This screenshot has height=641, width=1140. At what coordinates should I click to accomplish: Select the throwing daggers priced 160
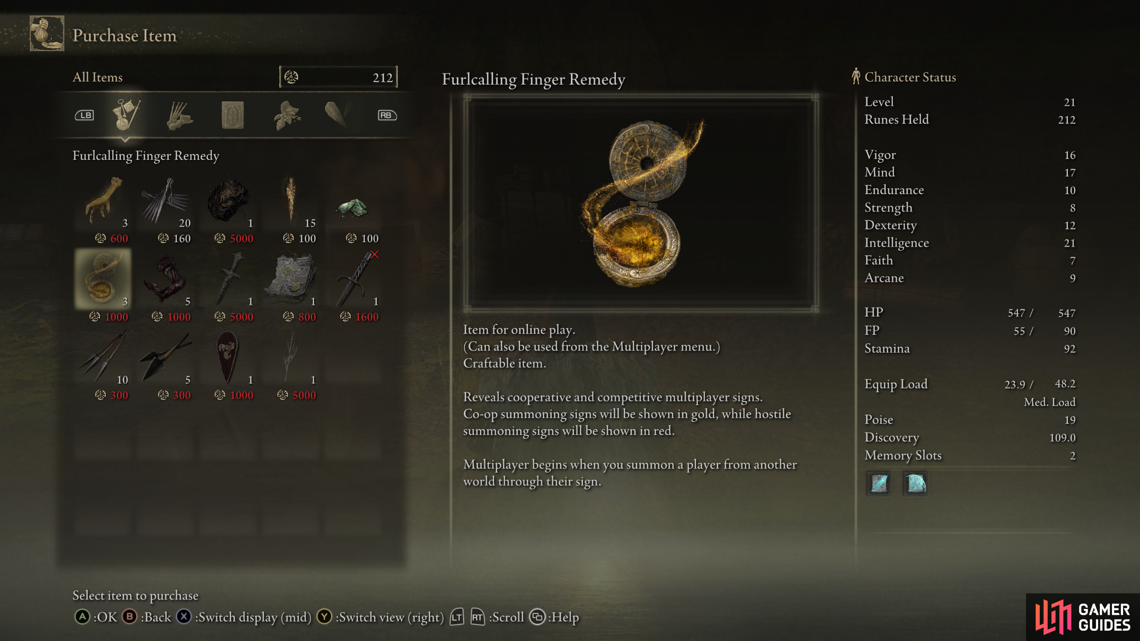point(166,209)
